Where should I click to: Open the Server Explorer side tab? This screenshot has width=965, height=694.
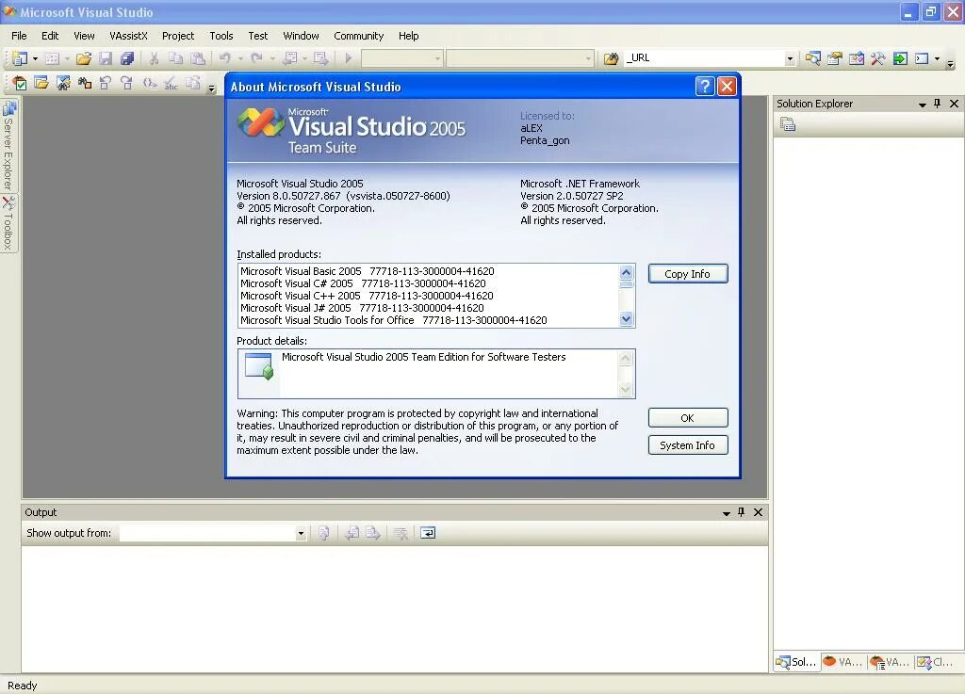[8, 146]
